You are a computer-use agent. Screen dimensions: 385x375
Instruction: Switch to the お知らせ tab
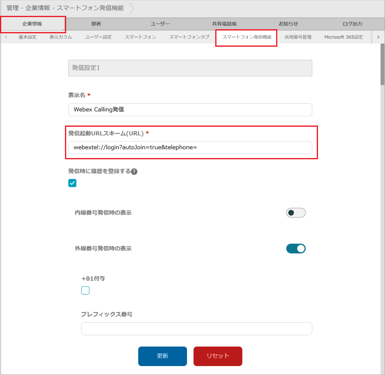[288, 24]
